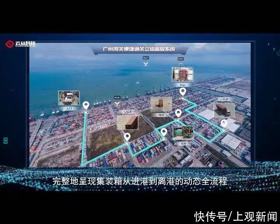Image resolution: width=280 pixels, height=224 pixels.
Task: Click the small tag above the double up chevron
Action: coord(180,59)
